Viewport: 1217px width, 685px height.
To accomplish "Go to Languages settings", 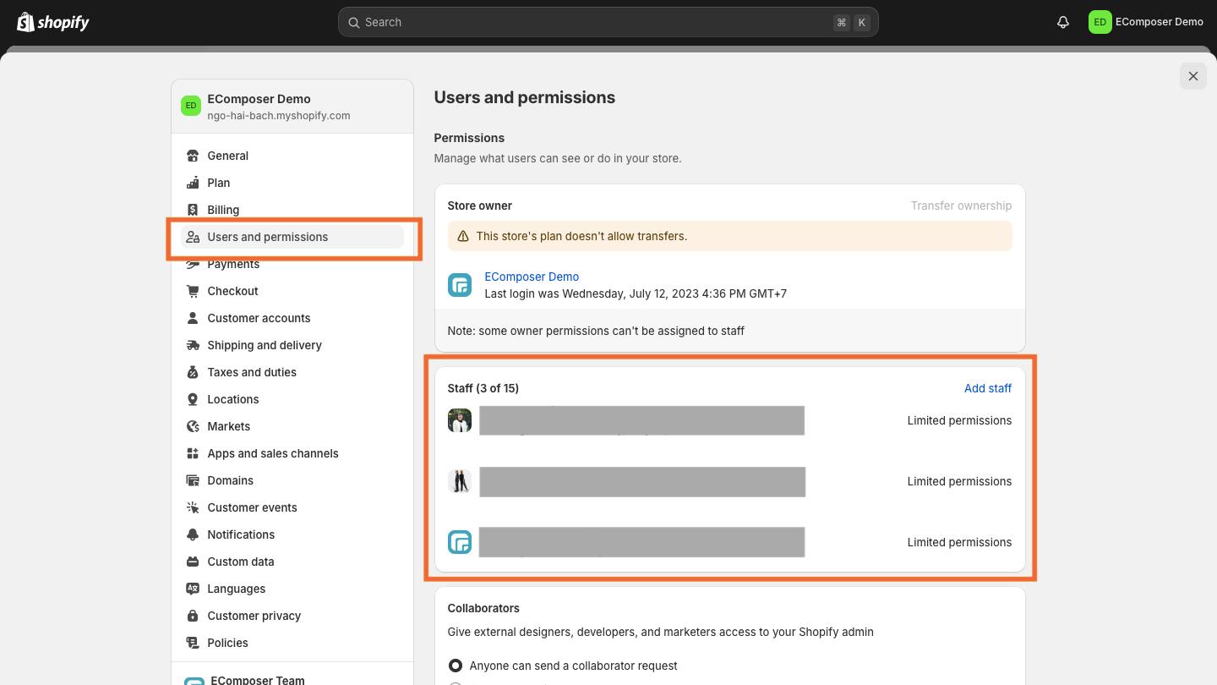I will (292, 589).
